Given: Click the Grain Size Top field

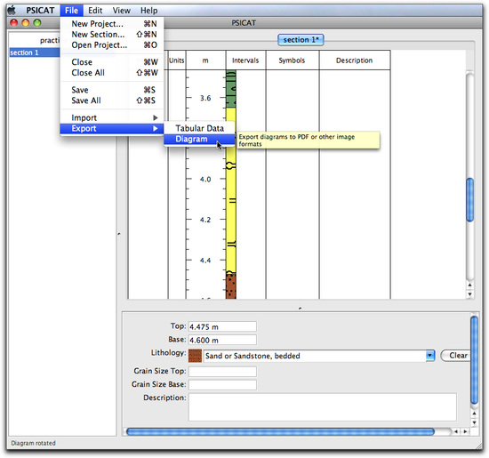Looking at the screenshot, I should (x=222, y=372).
